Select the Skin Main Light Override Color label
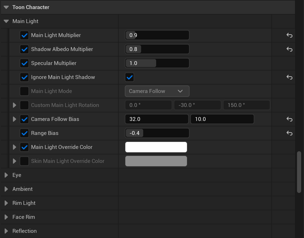The height and width of the screenshot is (238, 304). 68,161
